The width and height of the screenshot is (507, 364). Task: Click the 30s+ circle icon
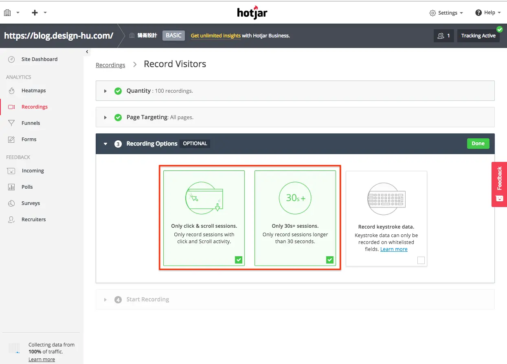pos(295,198)
